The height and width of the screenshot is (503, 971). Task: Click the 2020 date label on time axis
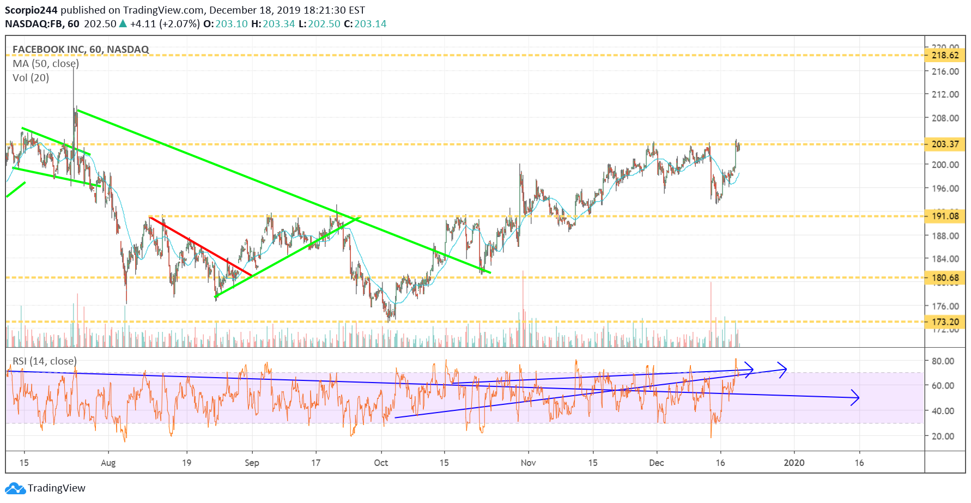(x=794, y=463)
